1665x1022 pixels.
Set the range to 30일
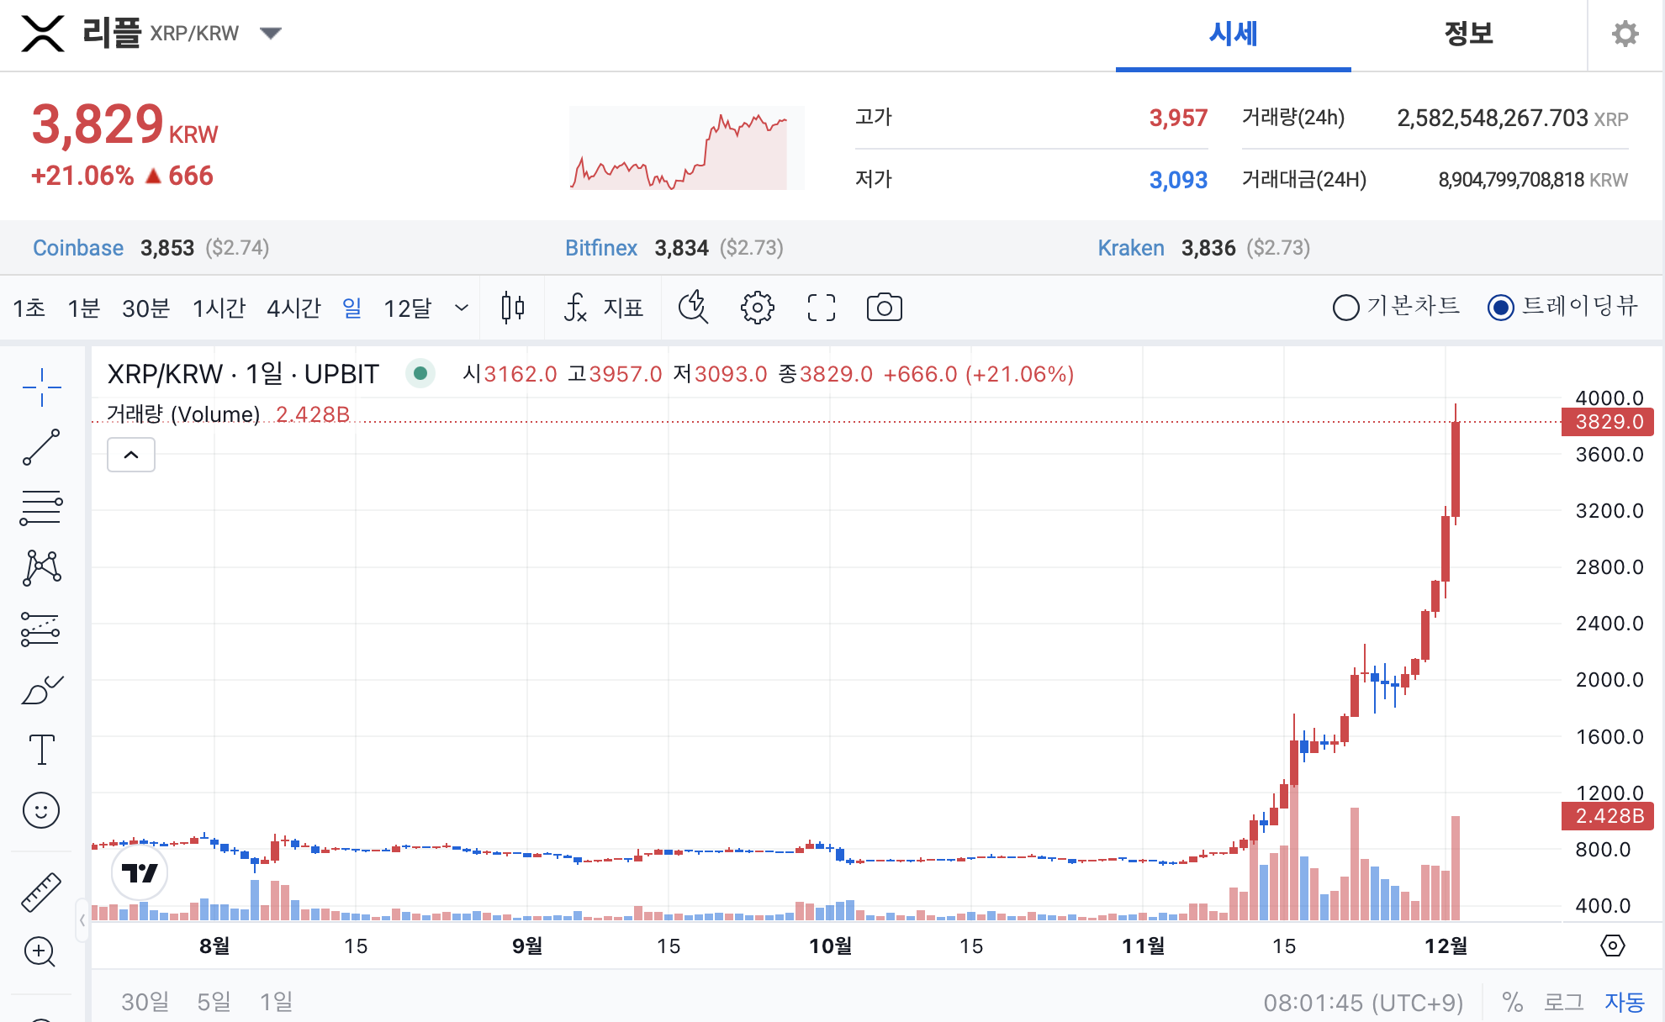pyautogui.click(x=145, y=1002)
